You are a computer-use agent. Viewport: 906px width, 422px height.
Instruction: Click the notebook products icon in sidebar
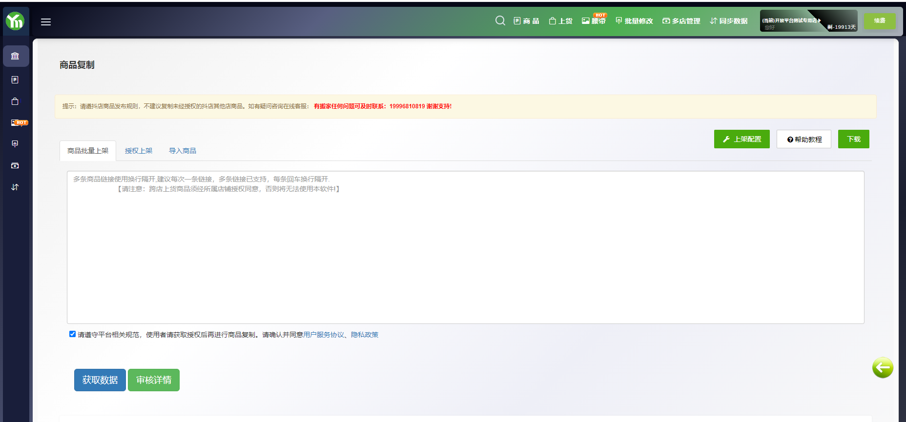(15, 80)
